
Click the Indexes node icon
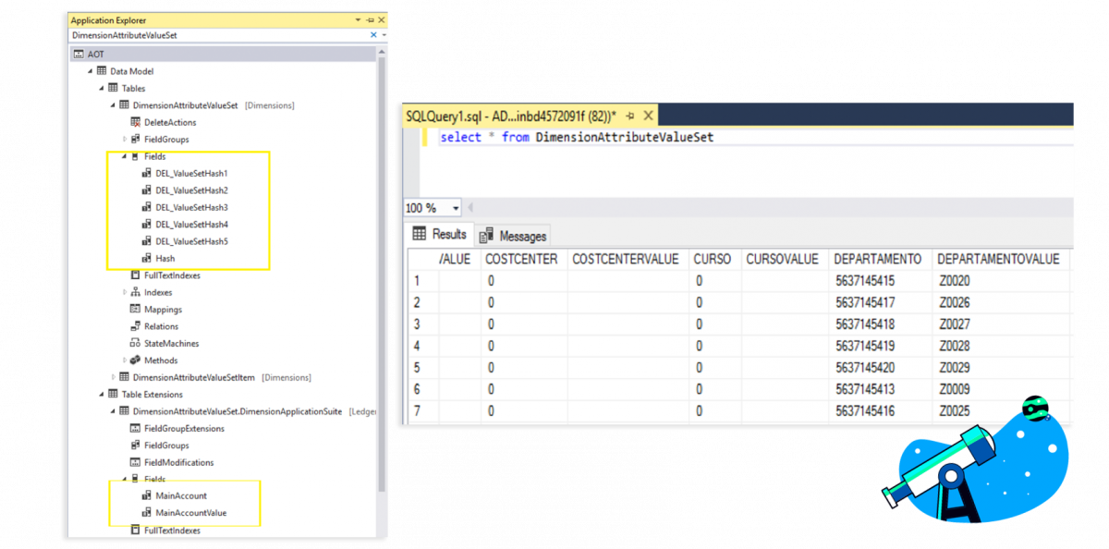tap(136, 292)
